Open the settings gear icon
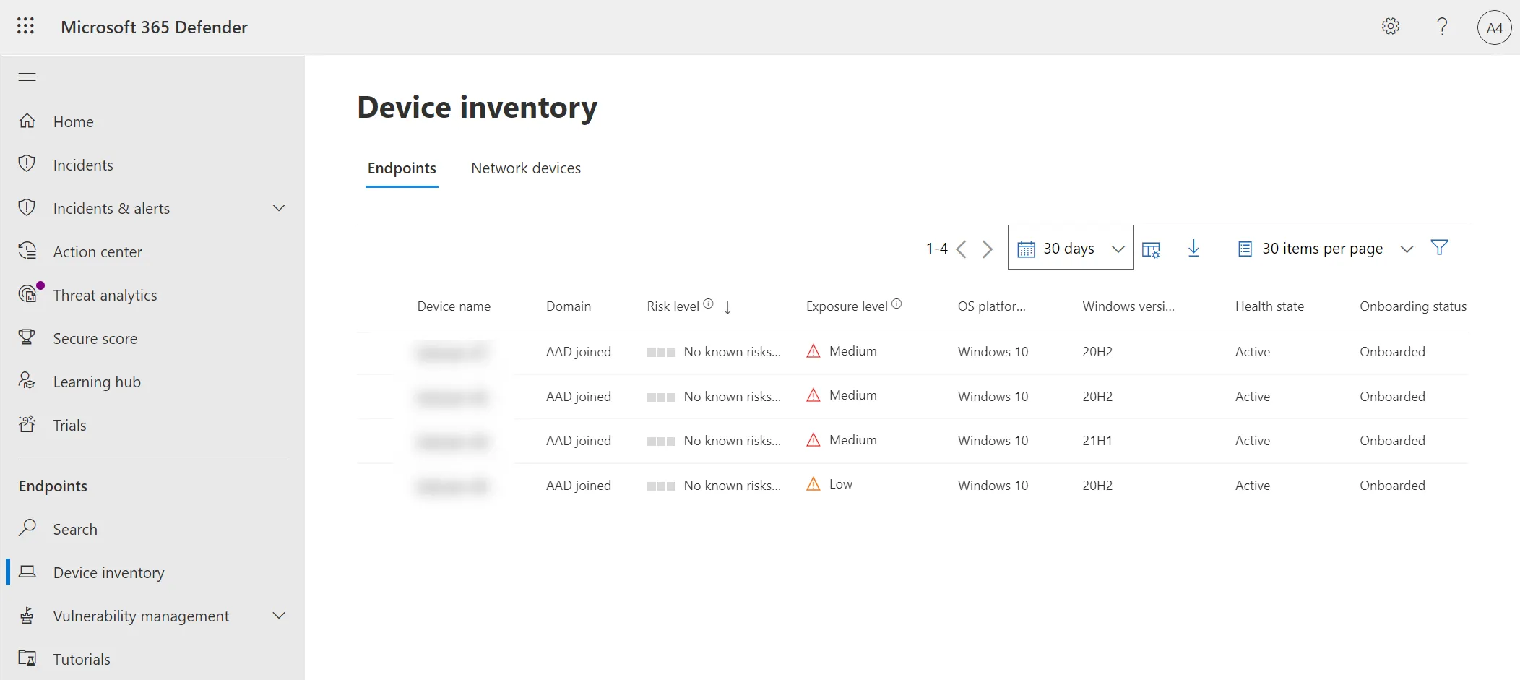 click(x=1391, y=26)
